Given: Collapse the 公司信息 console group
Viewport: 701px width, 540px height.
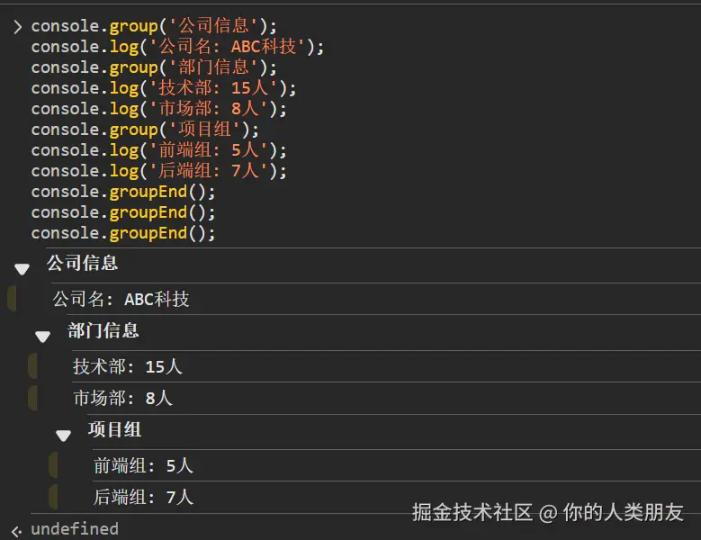Looking at the screenshot, I should 22,269.
